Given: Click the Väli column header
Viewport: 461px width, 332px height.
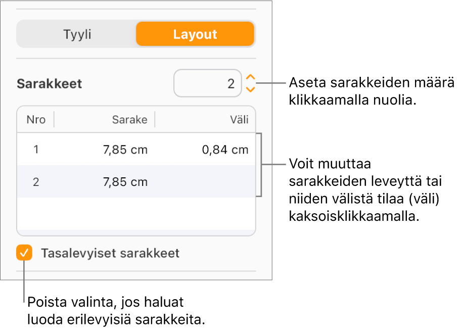Looking at the screenshot, I should click(240, 120).
